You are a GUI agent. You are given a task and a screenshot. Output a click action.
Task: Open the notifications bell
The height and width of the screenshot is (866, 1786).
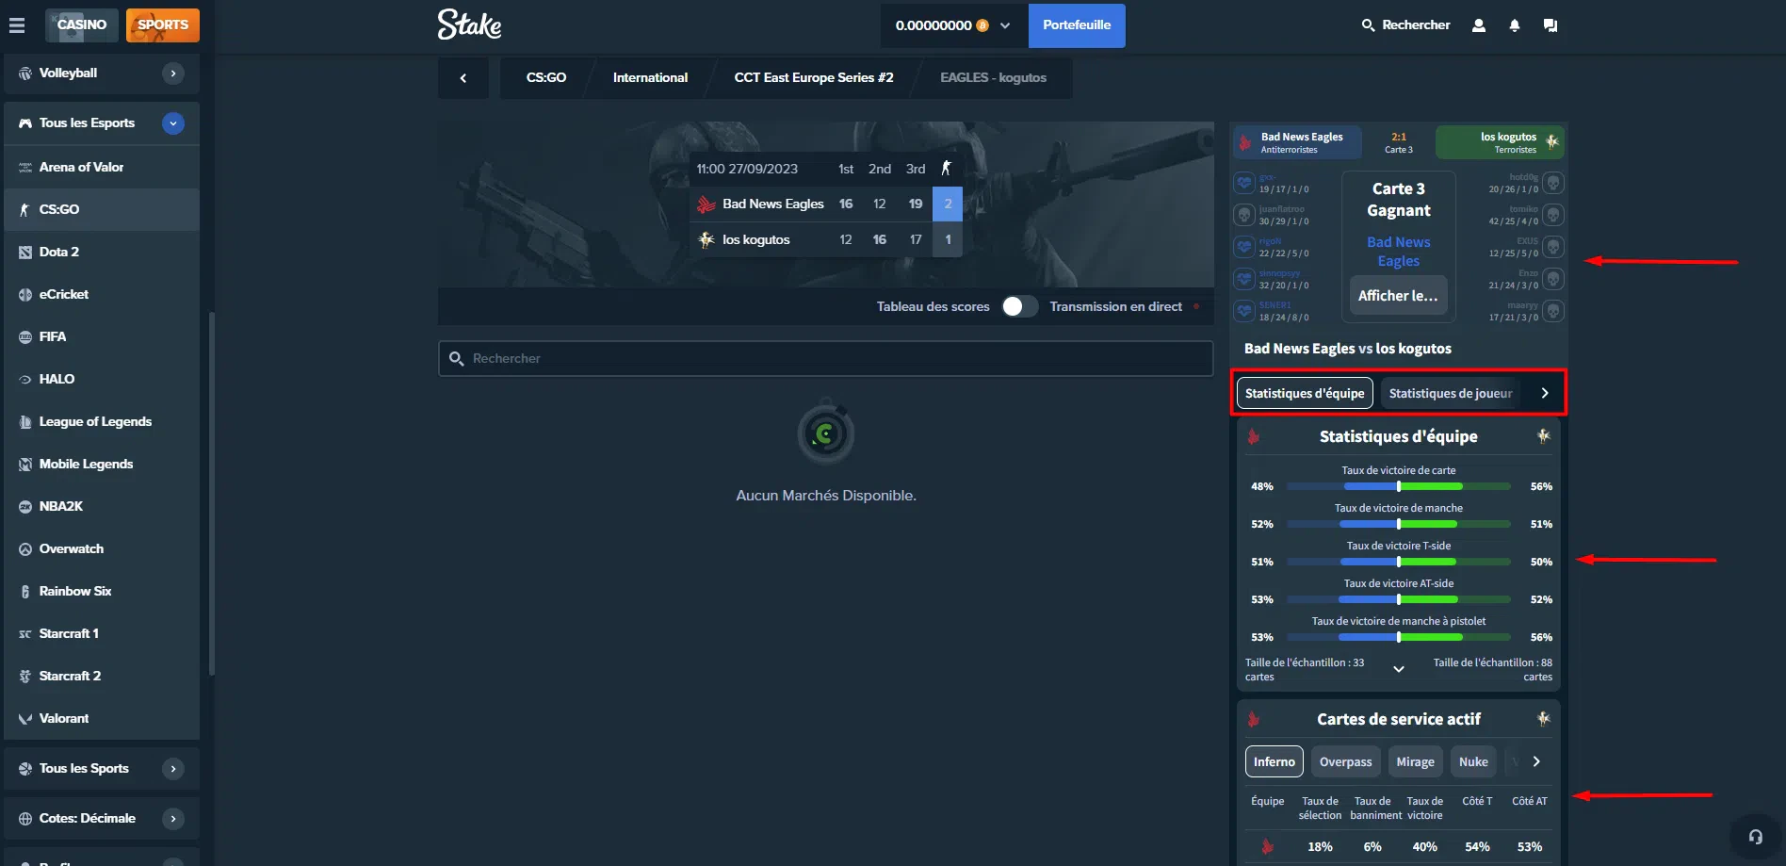pyautogui.click(x=1515, y=25)
